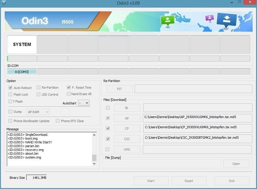This screenshot has width=257, height=189.
Task: Click the File [Dump] path field
Action: click(x=162, y=164)
